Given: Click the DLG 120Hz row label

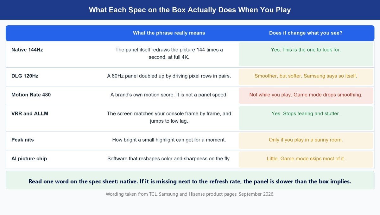Looking at the screenshot, I should [x=25, y=76].
